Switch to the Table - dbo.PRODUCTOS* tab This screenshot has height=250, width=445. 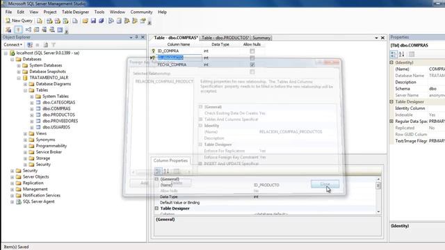(225, 37)
